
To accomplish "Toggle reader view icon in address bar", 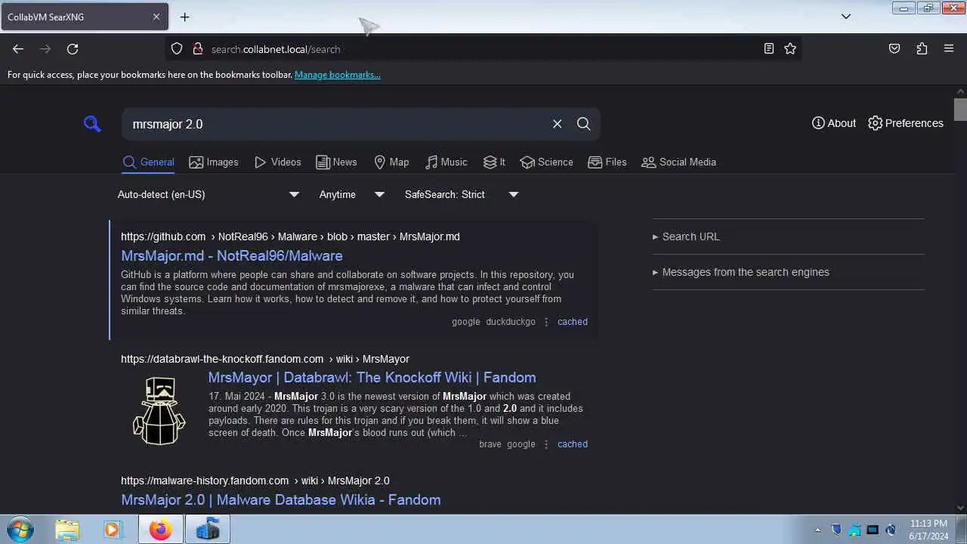I will 768,49.
